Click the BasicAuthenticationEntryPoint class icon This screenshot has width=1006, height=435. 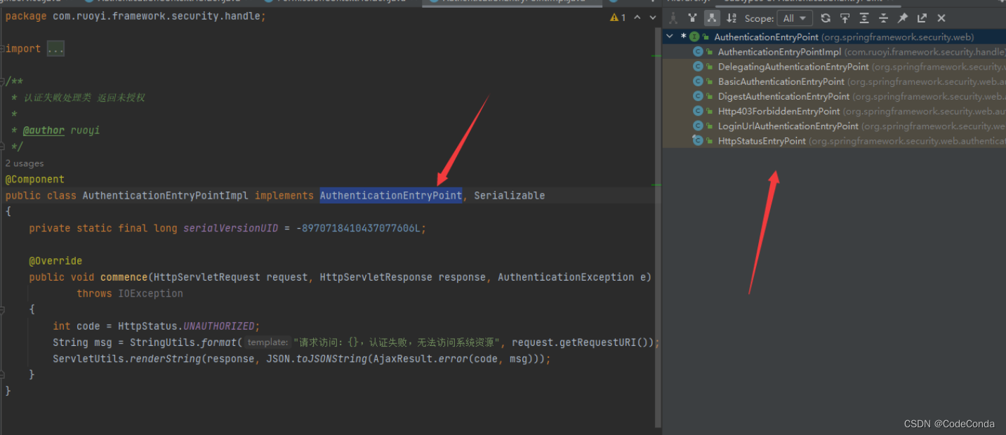[698, 81]
